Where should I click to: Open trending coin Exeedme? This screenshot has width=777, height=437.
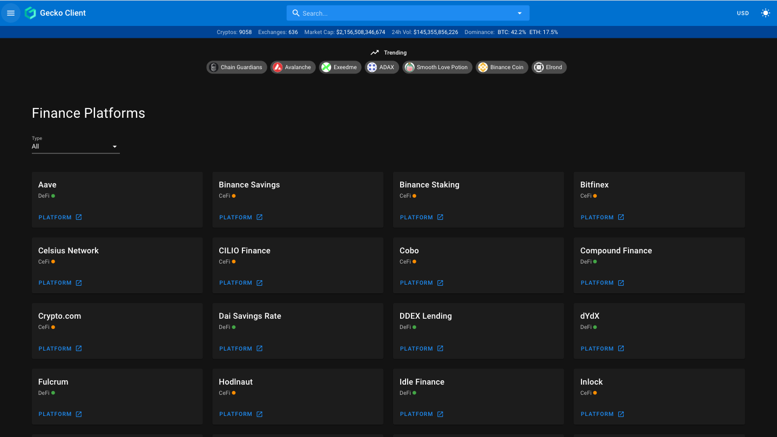[x=340, y=68]
